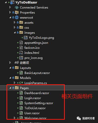Select the favicon.ico file
The width and height of the screenshot is (98, 123).
click(x=32, y=48)
